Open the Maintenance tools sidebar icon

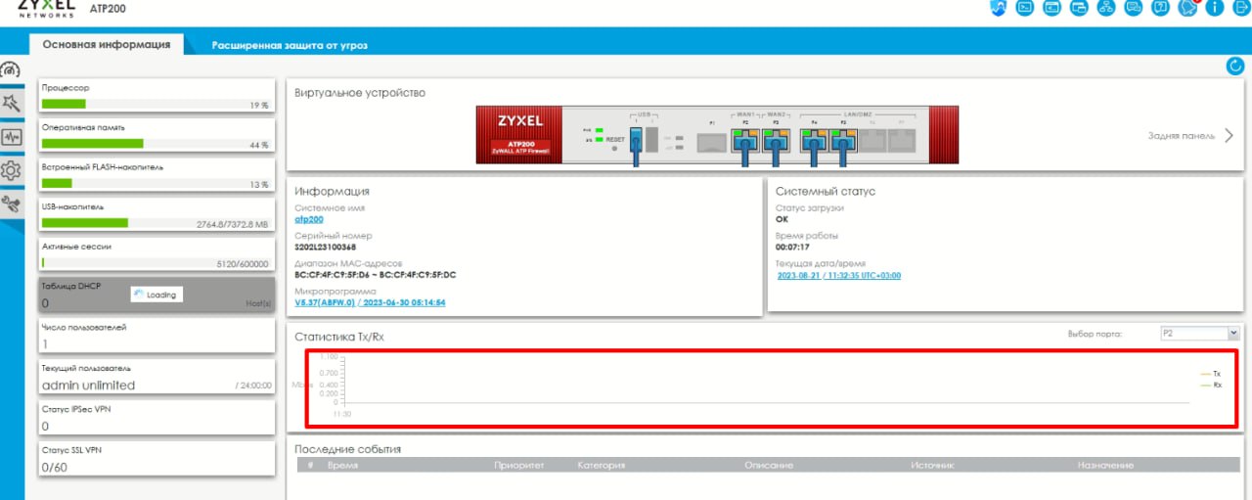click(x=11, y=204)
